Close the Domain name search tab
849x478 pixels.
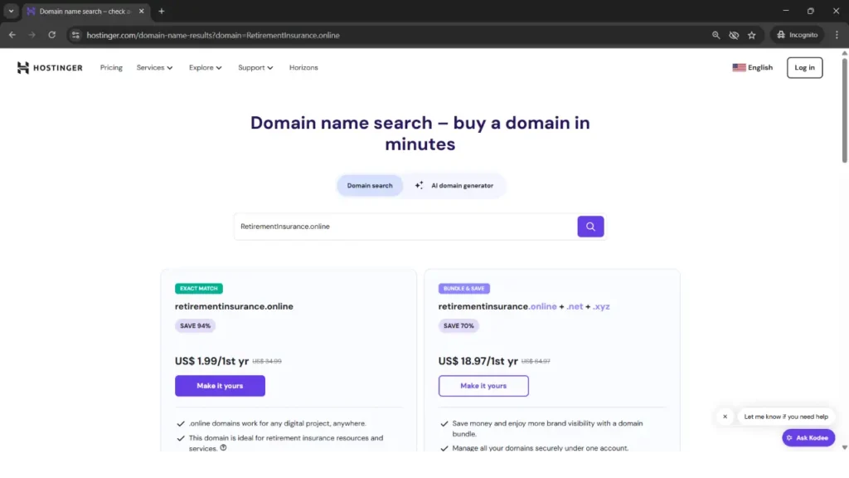coord(141,12)
